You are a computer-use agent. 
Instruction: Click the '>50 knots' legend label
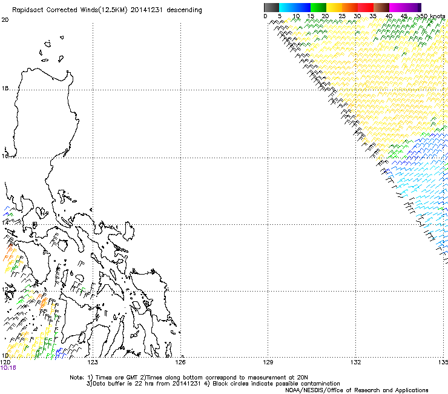coord(431,16)
